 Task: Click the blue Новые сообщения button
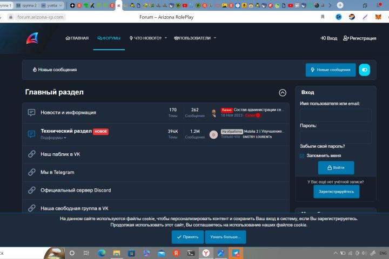pos(331,70)
